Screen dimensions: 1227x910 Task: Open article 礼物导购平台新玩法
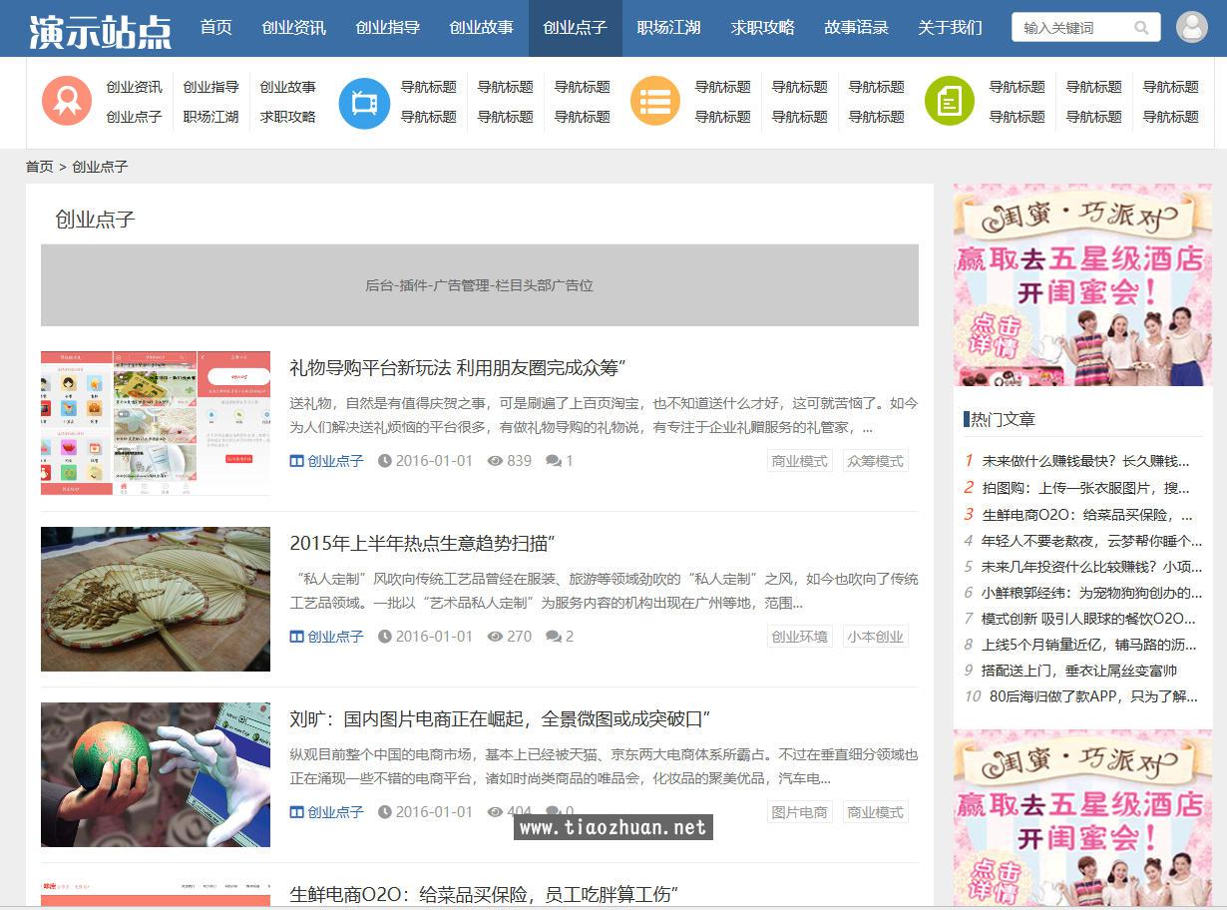[458, 367]
